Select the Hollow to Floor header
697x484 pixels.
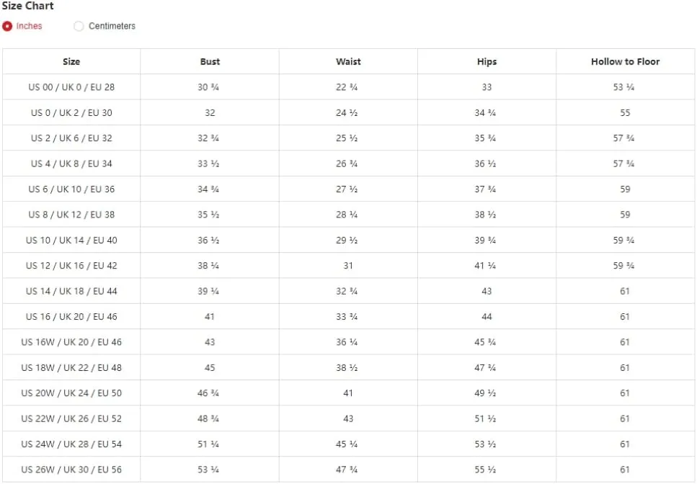pyautogui.click(x=625, y=62)
